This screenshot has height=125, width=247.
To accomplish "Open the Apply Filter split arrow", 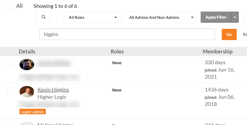I will pyautogui.click(x=235, y=17).
